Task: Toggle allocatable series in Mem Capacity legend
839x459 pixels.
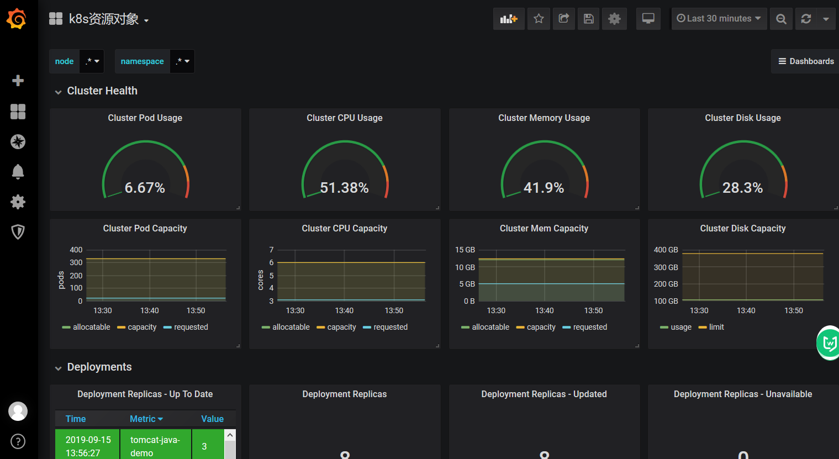Action: (490, 327)
